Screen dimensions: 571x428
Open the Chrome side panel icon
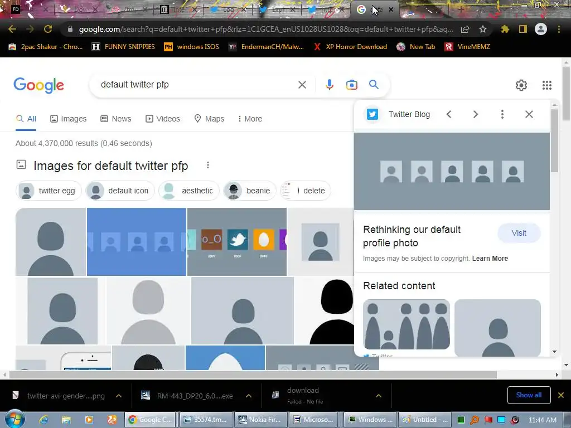point(523,29)
